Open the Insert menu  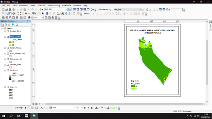coord(33,6)
